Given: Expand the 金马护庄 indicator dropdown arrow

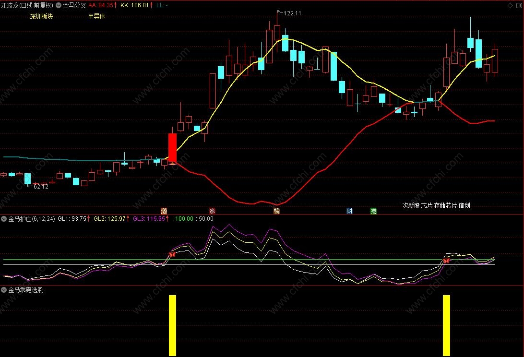Looking at the screenshot, I should (4, 219).
